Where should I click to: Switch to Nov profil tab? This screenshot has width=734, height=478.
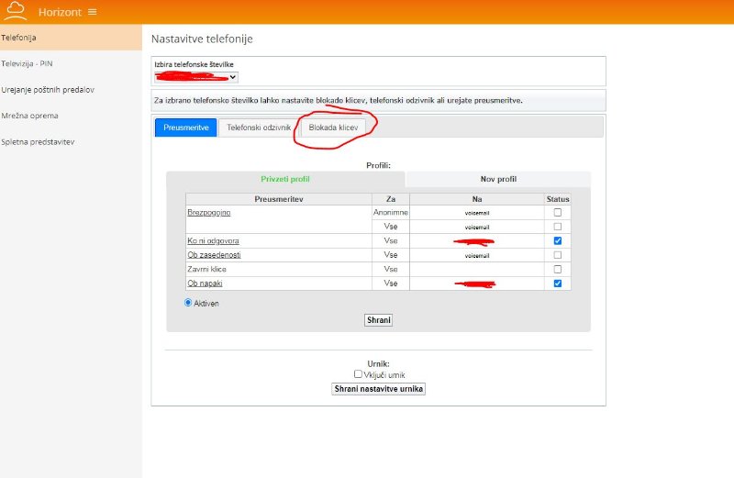(498, 179)
